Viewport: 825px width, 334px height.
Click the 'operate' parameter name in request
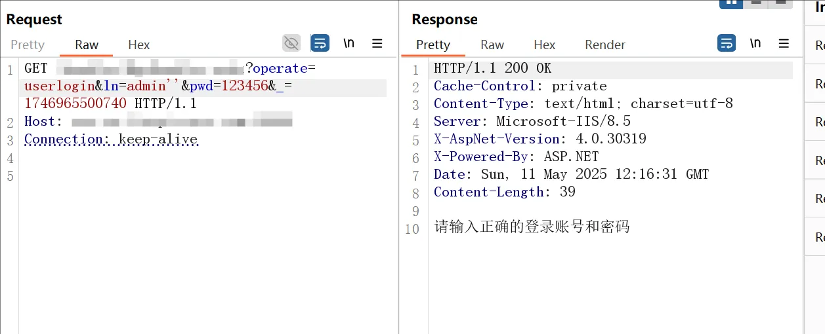(x=280, y=68)
